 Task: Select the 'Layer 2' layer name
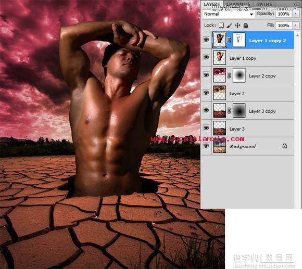(237, 94)
